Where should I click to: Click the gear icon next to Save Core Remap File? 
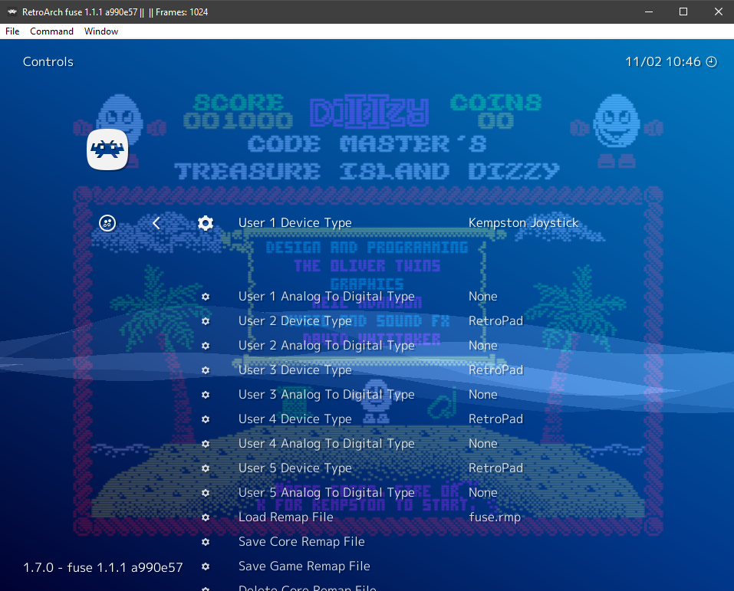pyautogui.click(x=206, y=542)
